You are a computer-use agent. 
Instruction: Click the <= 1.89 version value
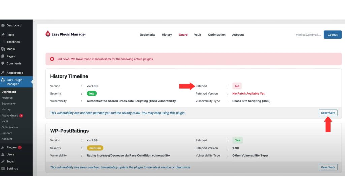(92, 140)
